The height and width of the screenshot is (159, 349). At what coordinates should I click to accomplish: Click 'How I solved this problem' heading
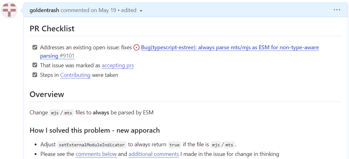point(95,130)
